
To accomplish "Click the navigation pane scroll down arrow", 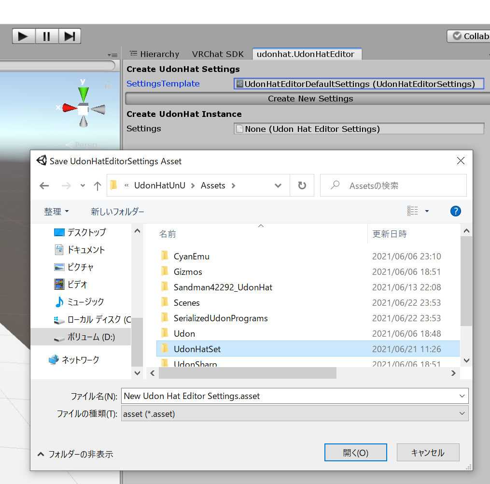I will click(137, 373).
